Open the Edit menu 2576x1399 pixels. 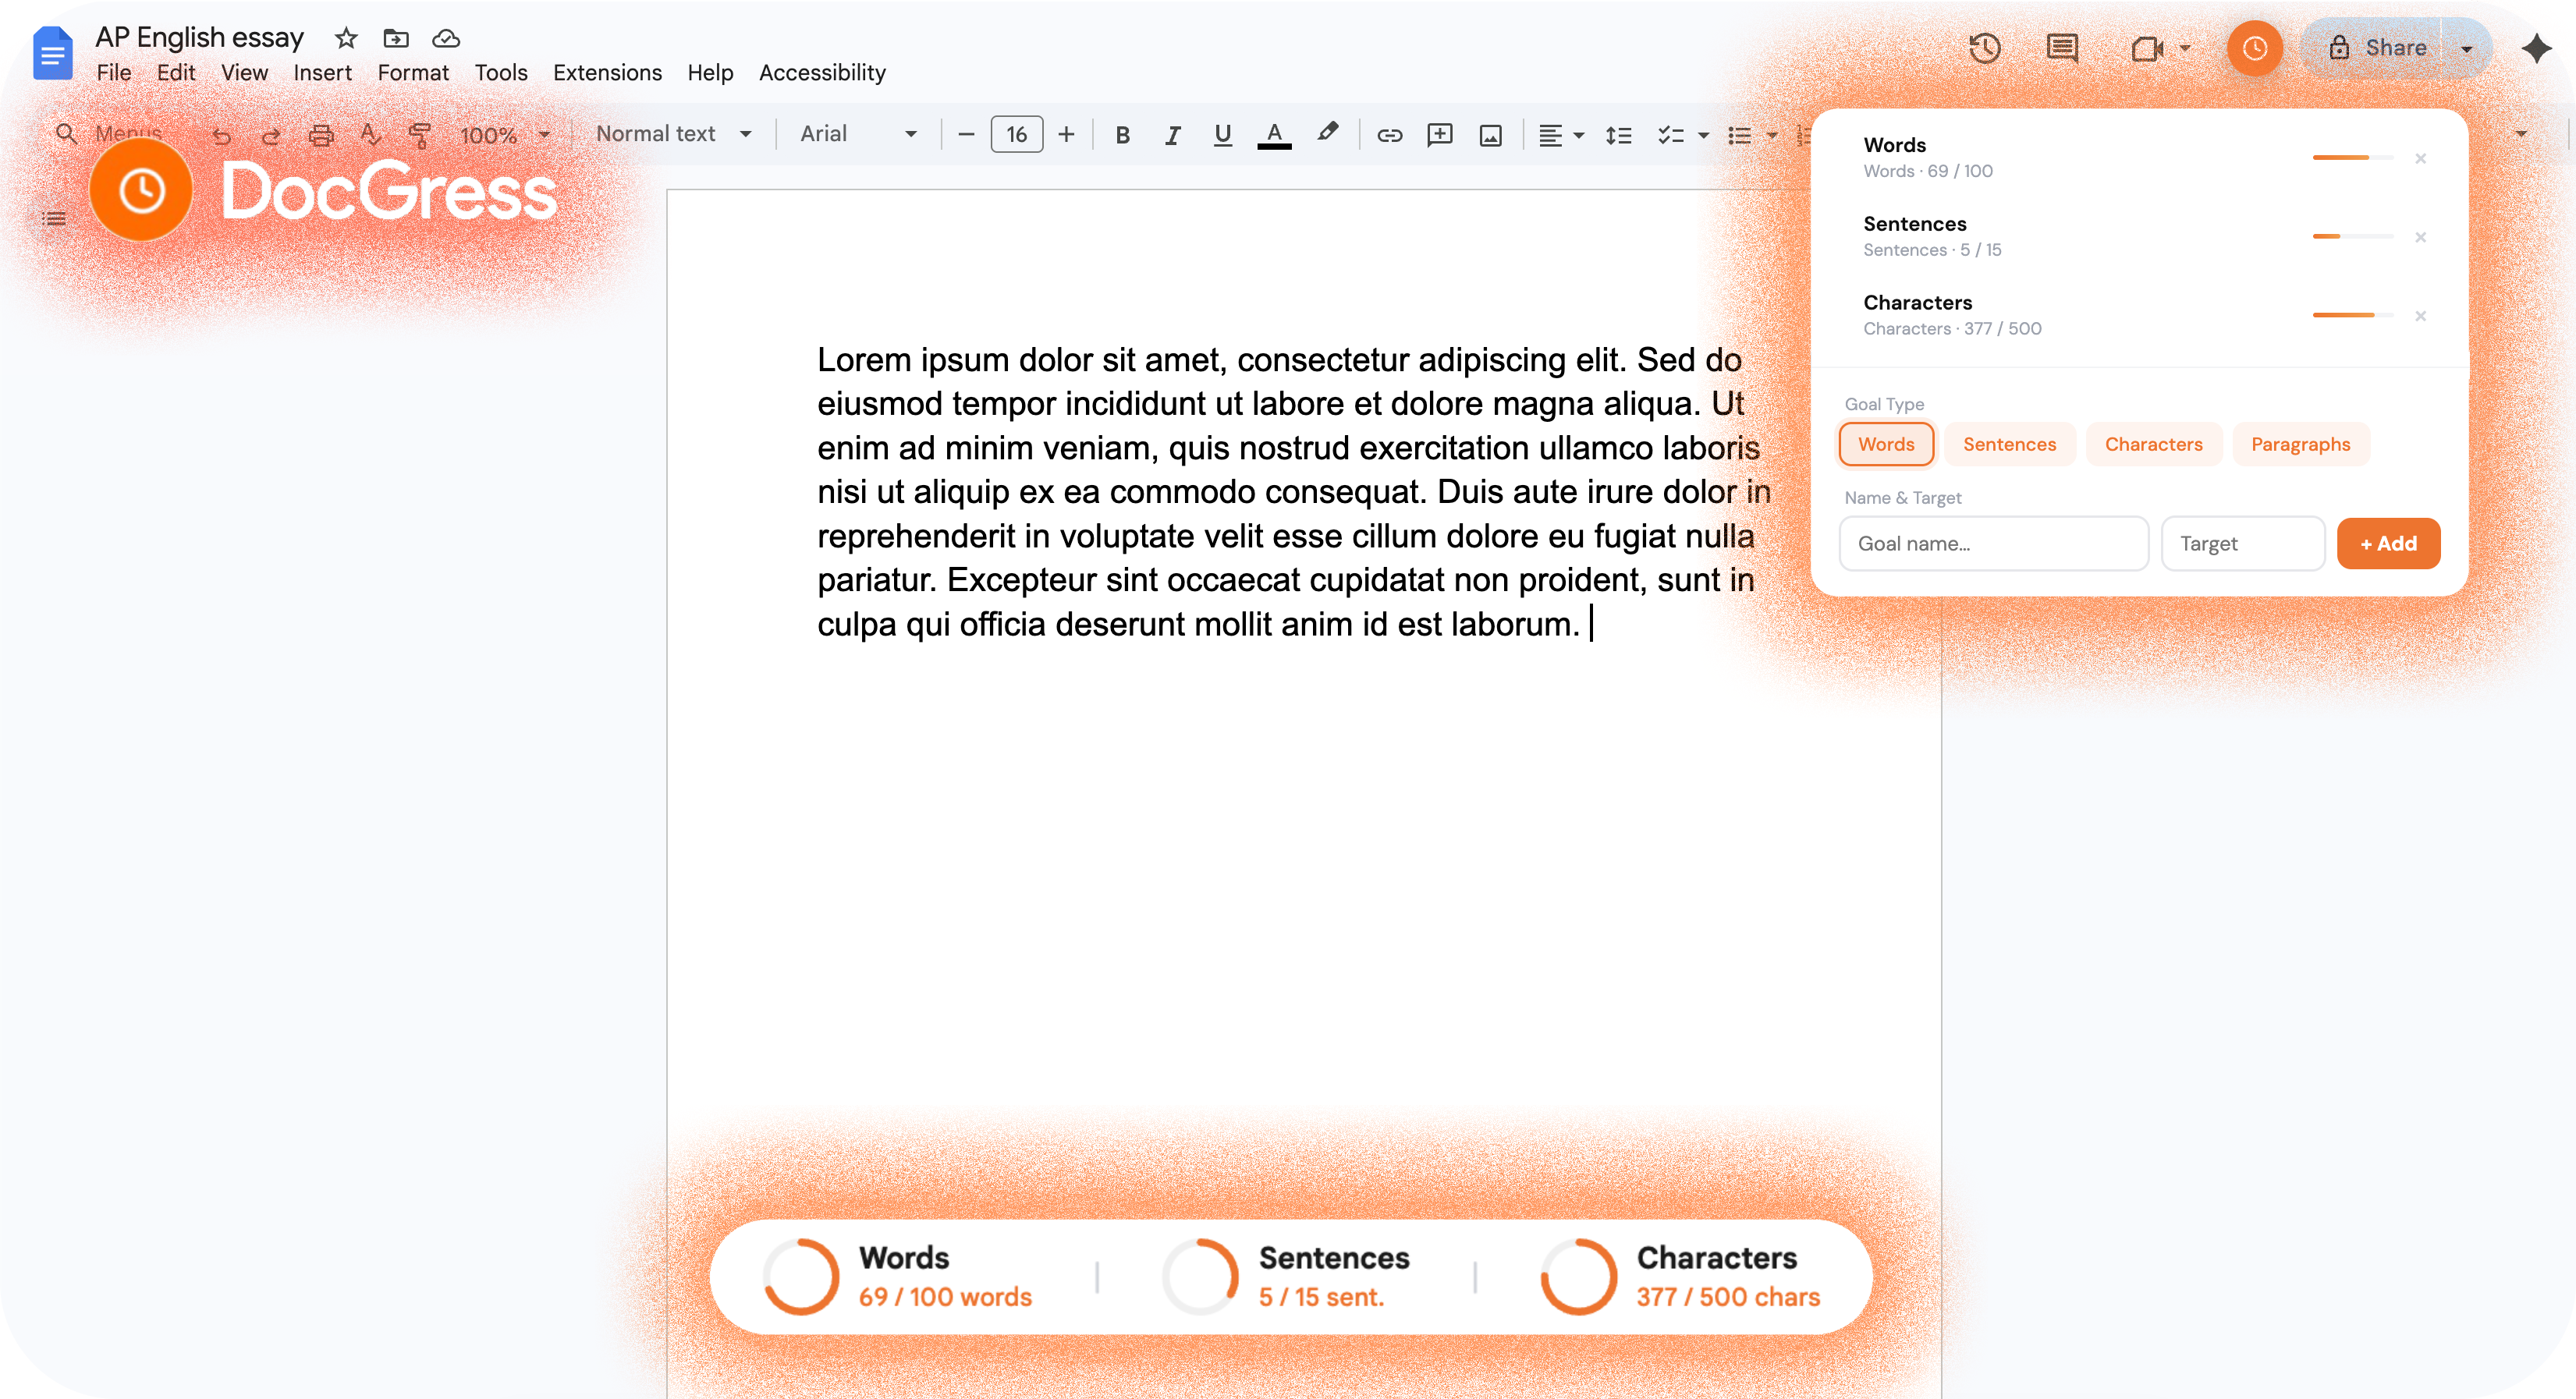point(176,73)
